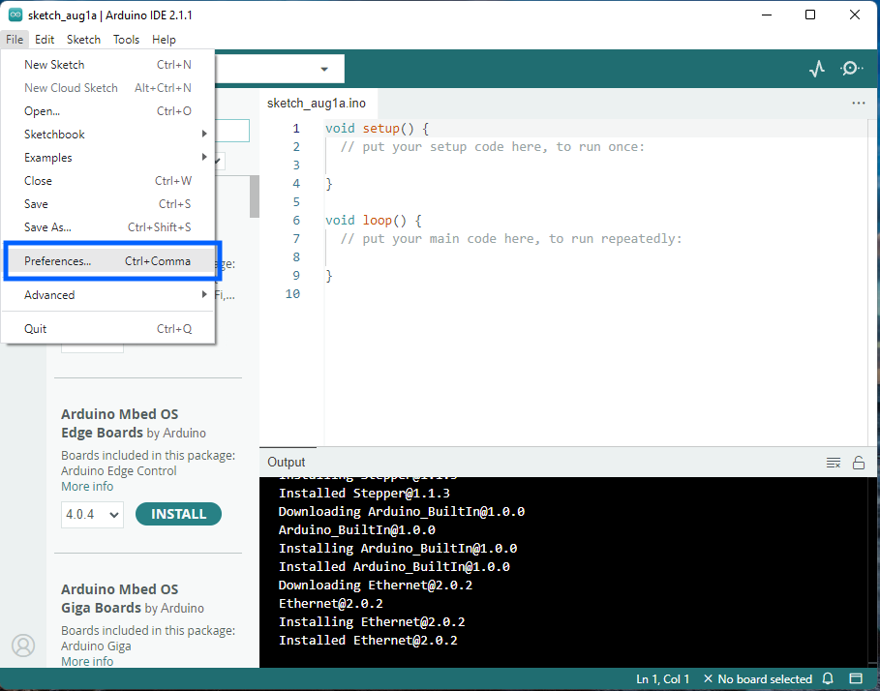This screenshot has height=691, width=880.
Task: Install Arduino Mbed OS Edge Boards
Action: pyautogui.click(x=178, y=514)
